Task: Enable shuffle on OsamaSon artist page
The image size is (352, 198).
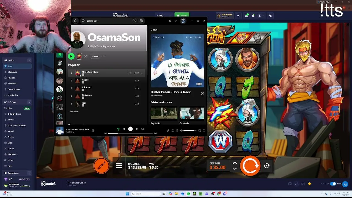Action: tap(86, 56)
